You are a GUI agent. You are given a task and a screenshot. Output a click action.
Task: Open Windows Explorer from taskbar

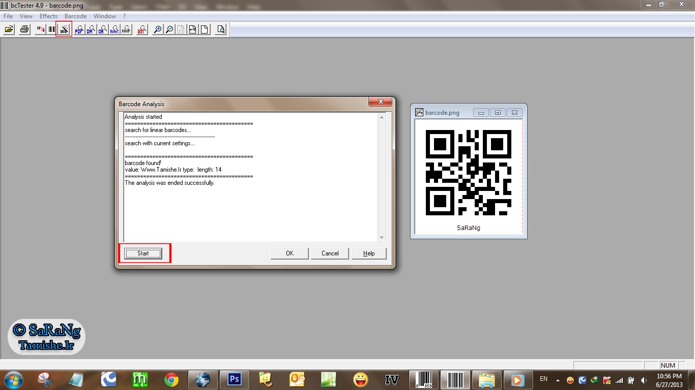point(487,380)
